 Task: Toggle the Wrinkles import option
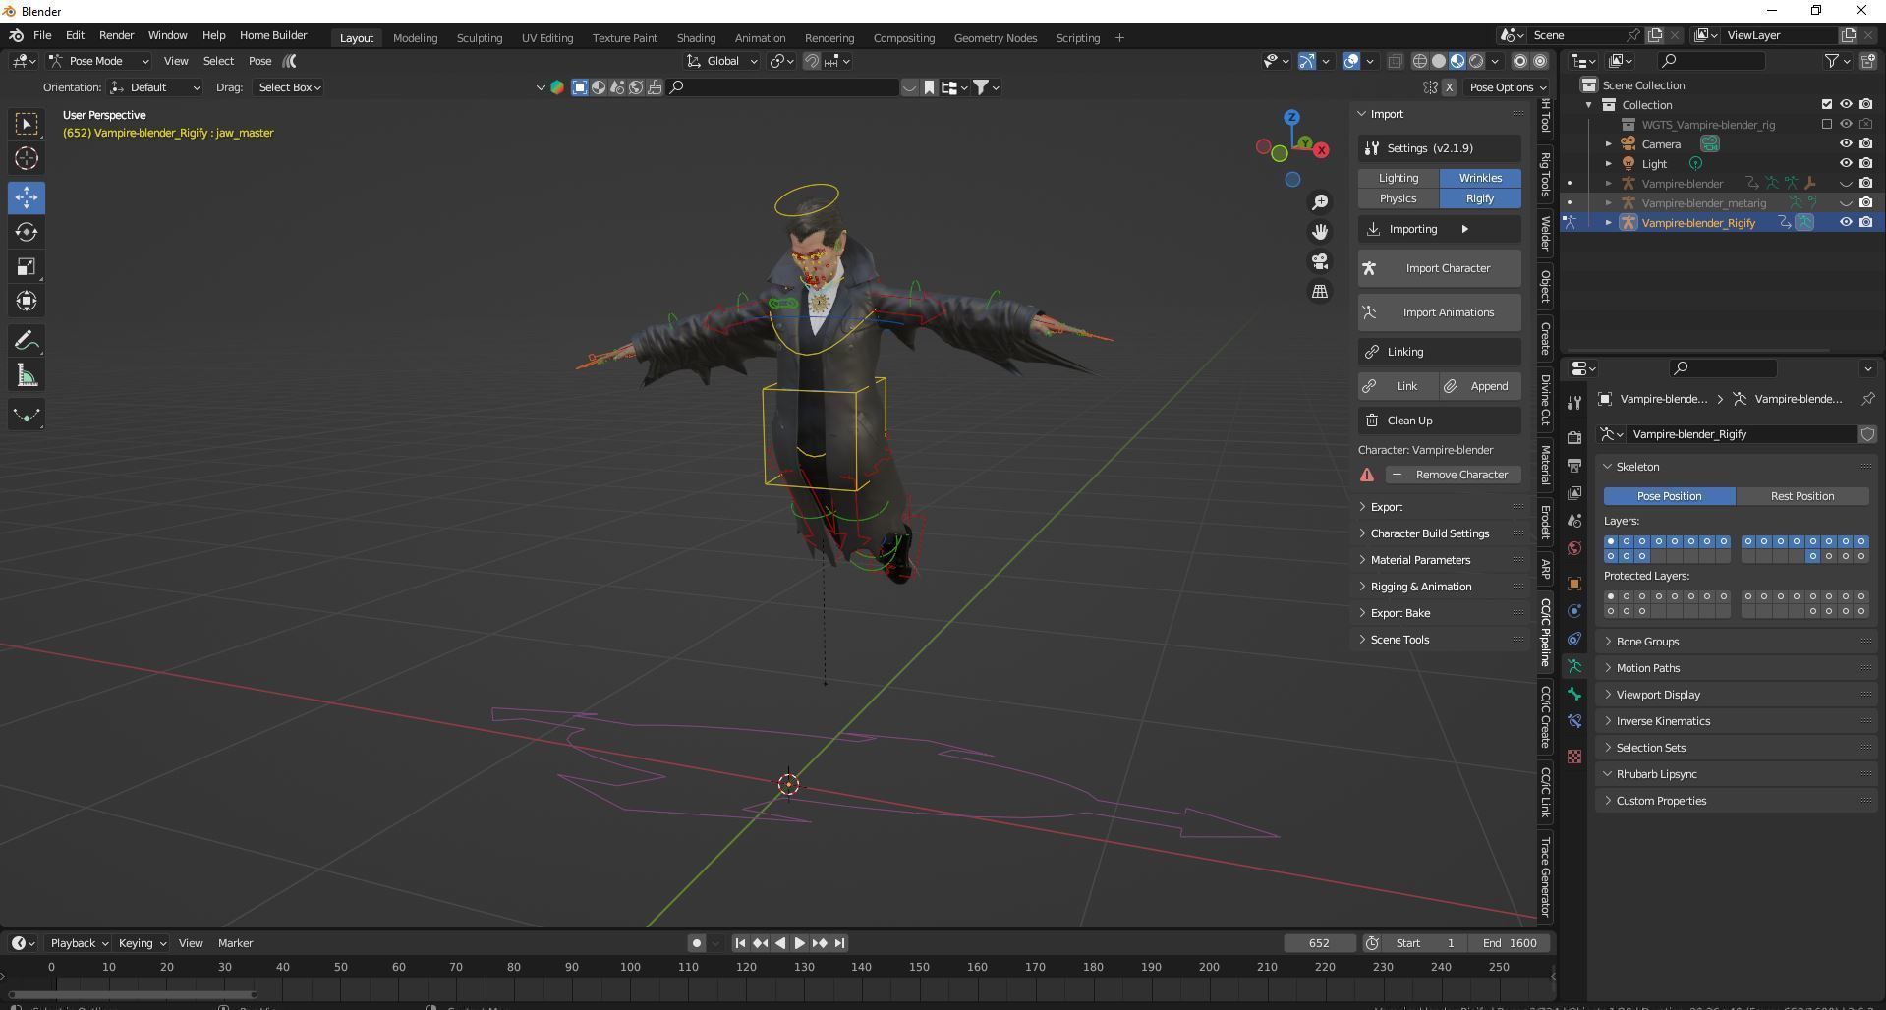coord(1480,178)
